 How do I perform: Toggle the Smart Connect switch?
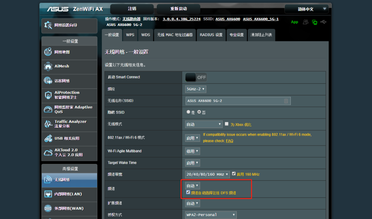click(x=196, y=77)
